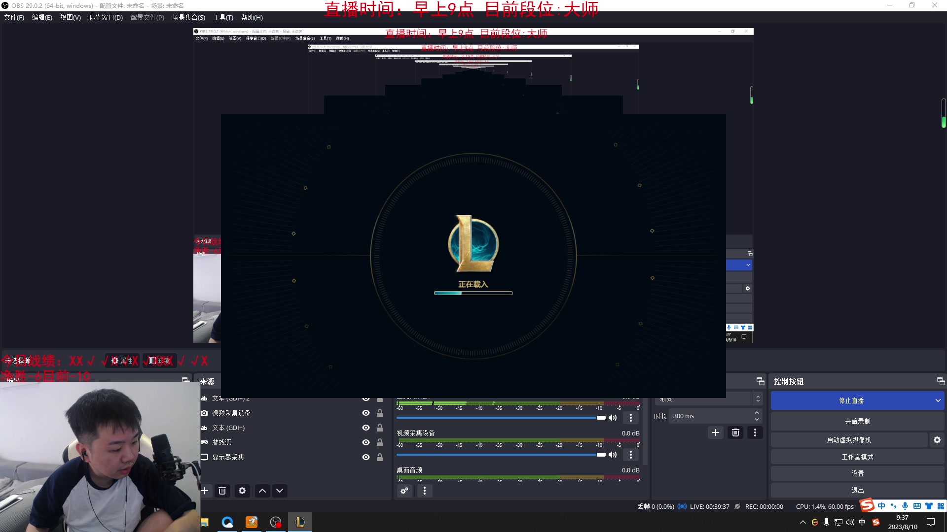Remove the scene transition with trash icon

point(735,432)
